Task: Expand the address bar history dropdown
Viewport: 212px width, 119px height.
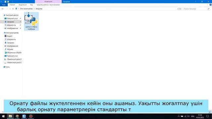Action: tap(178, 9)
